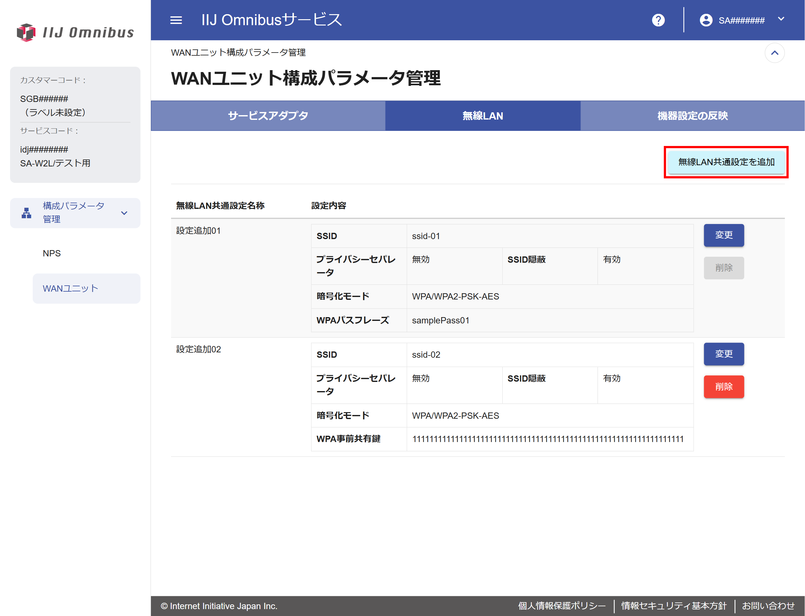Select WANユニット in the sidebar
The width and height of the screenshot is (805, 616).
86,288
